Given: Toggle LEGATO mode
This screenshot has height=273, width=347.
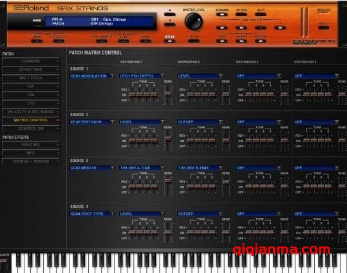Looking at the screenshot, I should pyautogui.click(x=124, y=41).
